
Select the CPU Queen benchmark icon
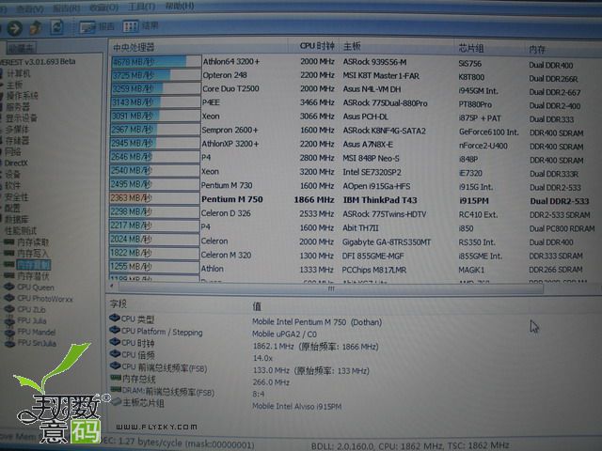click(36, 288)
